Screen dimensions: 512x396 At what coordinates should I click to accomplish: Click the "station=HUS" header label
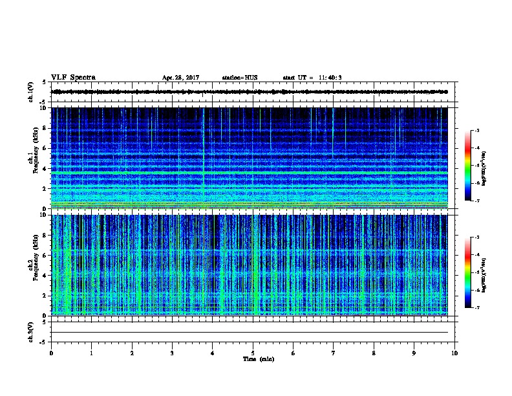pyautogui.click(x=240, y=78)
